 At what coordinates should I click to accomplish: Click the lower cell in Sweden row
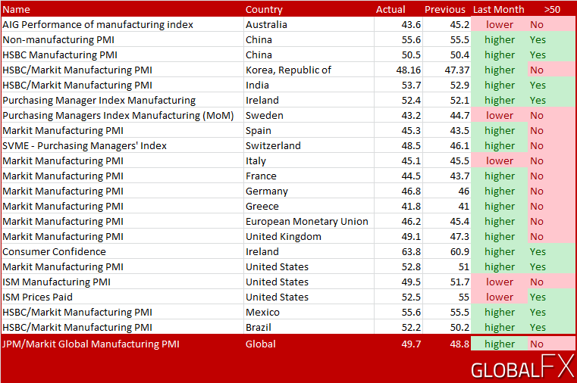pos(500,115)
